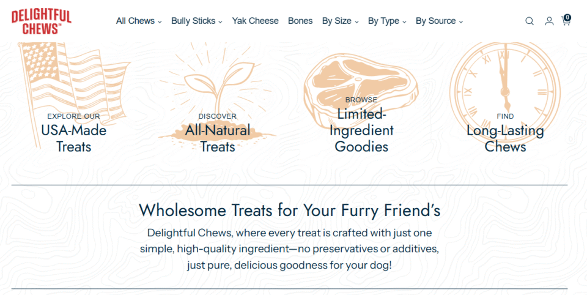Viewport: 587px width, 295px height.
Task: Open the shopping cart icon
Action: [566, 20]
